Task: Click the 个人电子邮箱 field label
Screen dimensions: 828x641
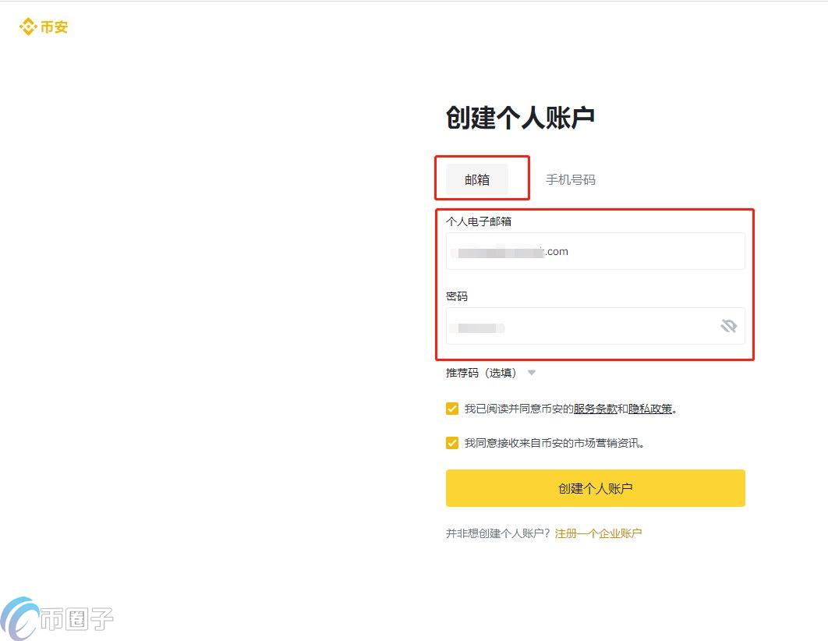Action: pos(479,221)
